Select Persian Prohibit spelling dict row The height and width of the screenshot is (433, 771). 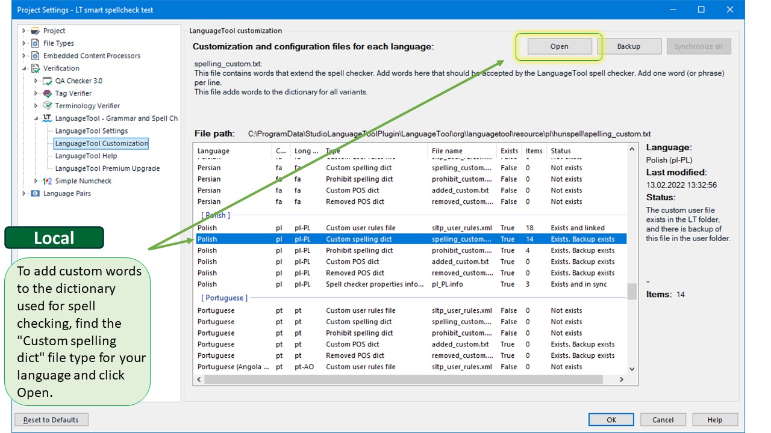coord(410,179)
